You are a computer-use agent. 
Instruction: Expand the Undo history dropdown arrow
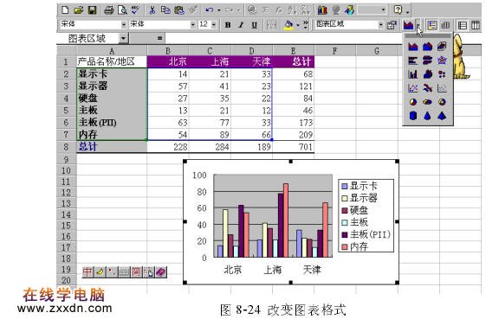[x=219, y=10]
